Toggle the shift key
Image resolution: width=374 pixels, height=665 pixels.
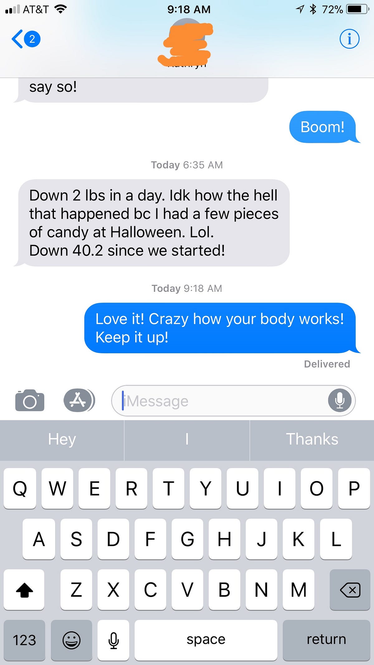point(24,590)
